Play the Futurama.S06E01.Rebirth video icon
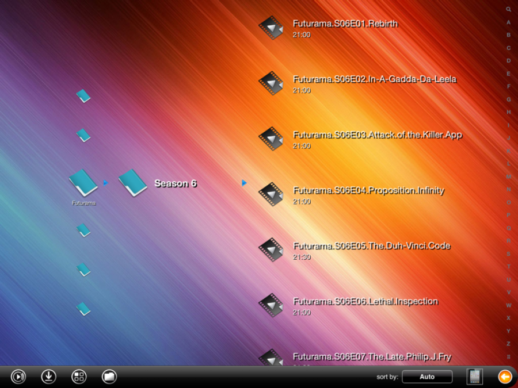Viewport: 518px width, 388px height. [x=271, y=28]
